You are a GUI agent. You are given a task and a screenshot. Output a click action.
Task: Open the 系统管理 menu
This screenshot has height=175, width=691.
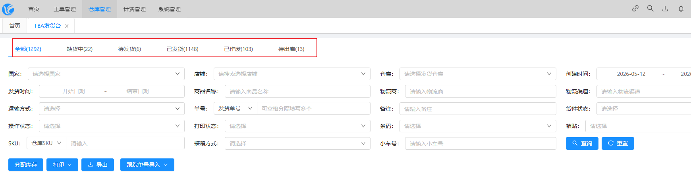pos(170,9)
